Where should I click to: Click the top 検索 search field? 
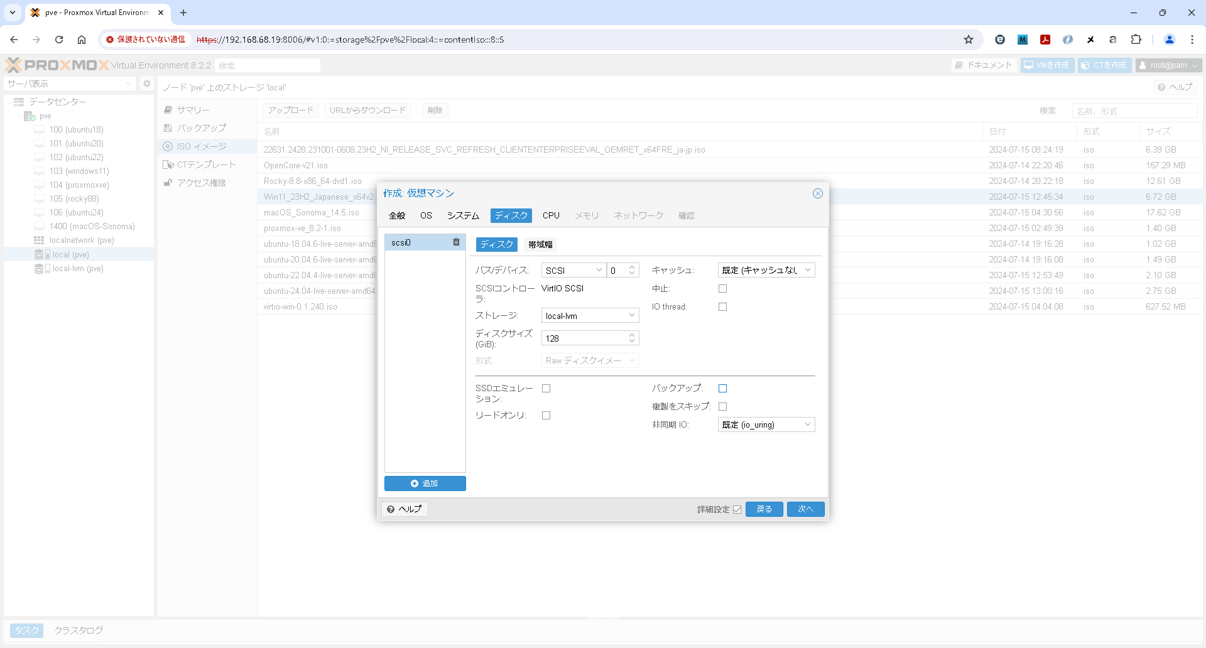click(268, 65)
